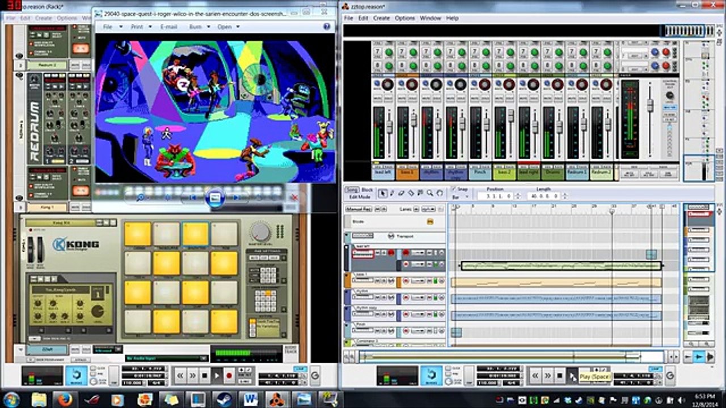Switch to Block edit mode
The width and height of the screenshot is (726, 408).
tap(368, 190)
